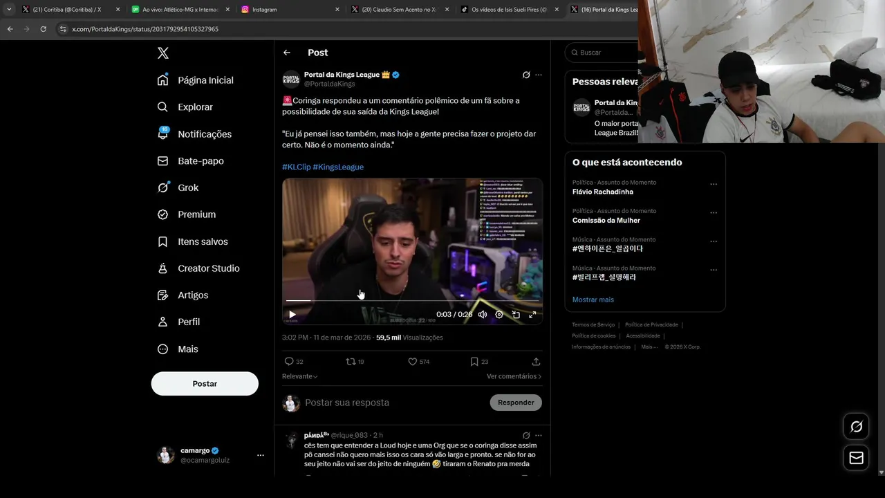Open Página Inicial home

pos(196,80)
